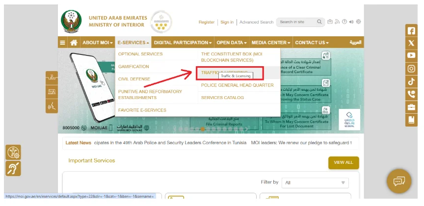Click the Sign in link
This screenshot has height=206, width=424.
click(227, 22)
